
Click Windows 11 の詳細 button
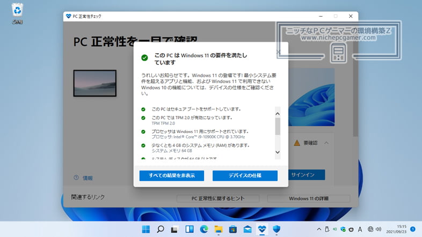[x=308, y=198]
